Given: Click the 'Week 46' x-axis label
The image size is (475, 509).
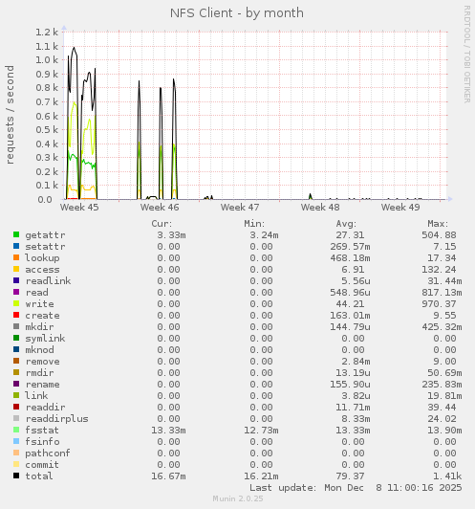Looking at the screenshot, I should pos(160,207).
